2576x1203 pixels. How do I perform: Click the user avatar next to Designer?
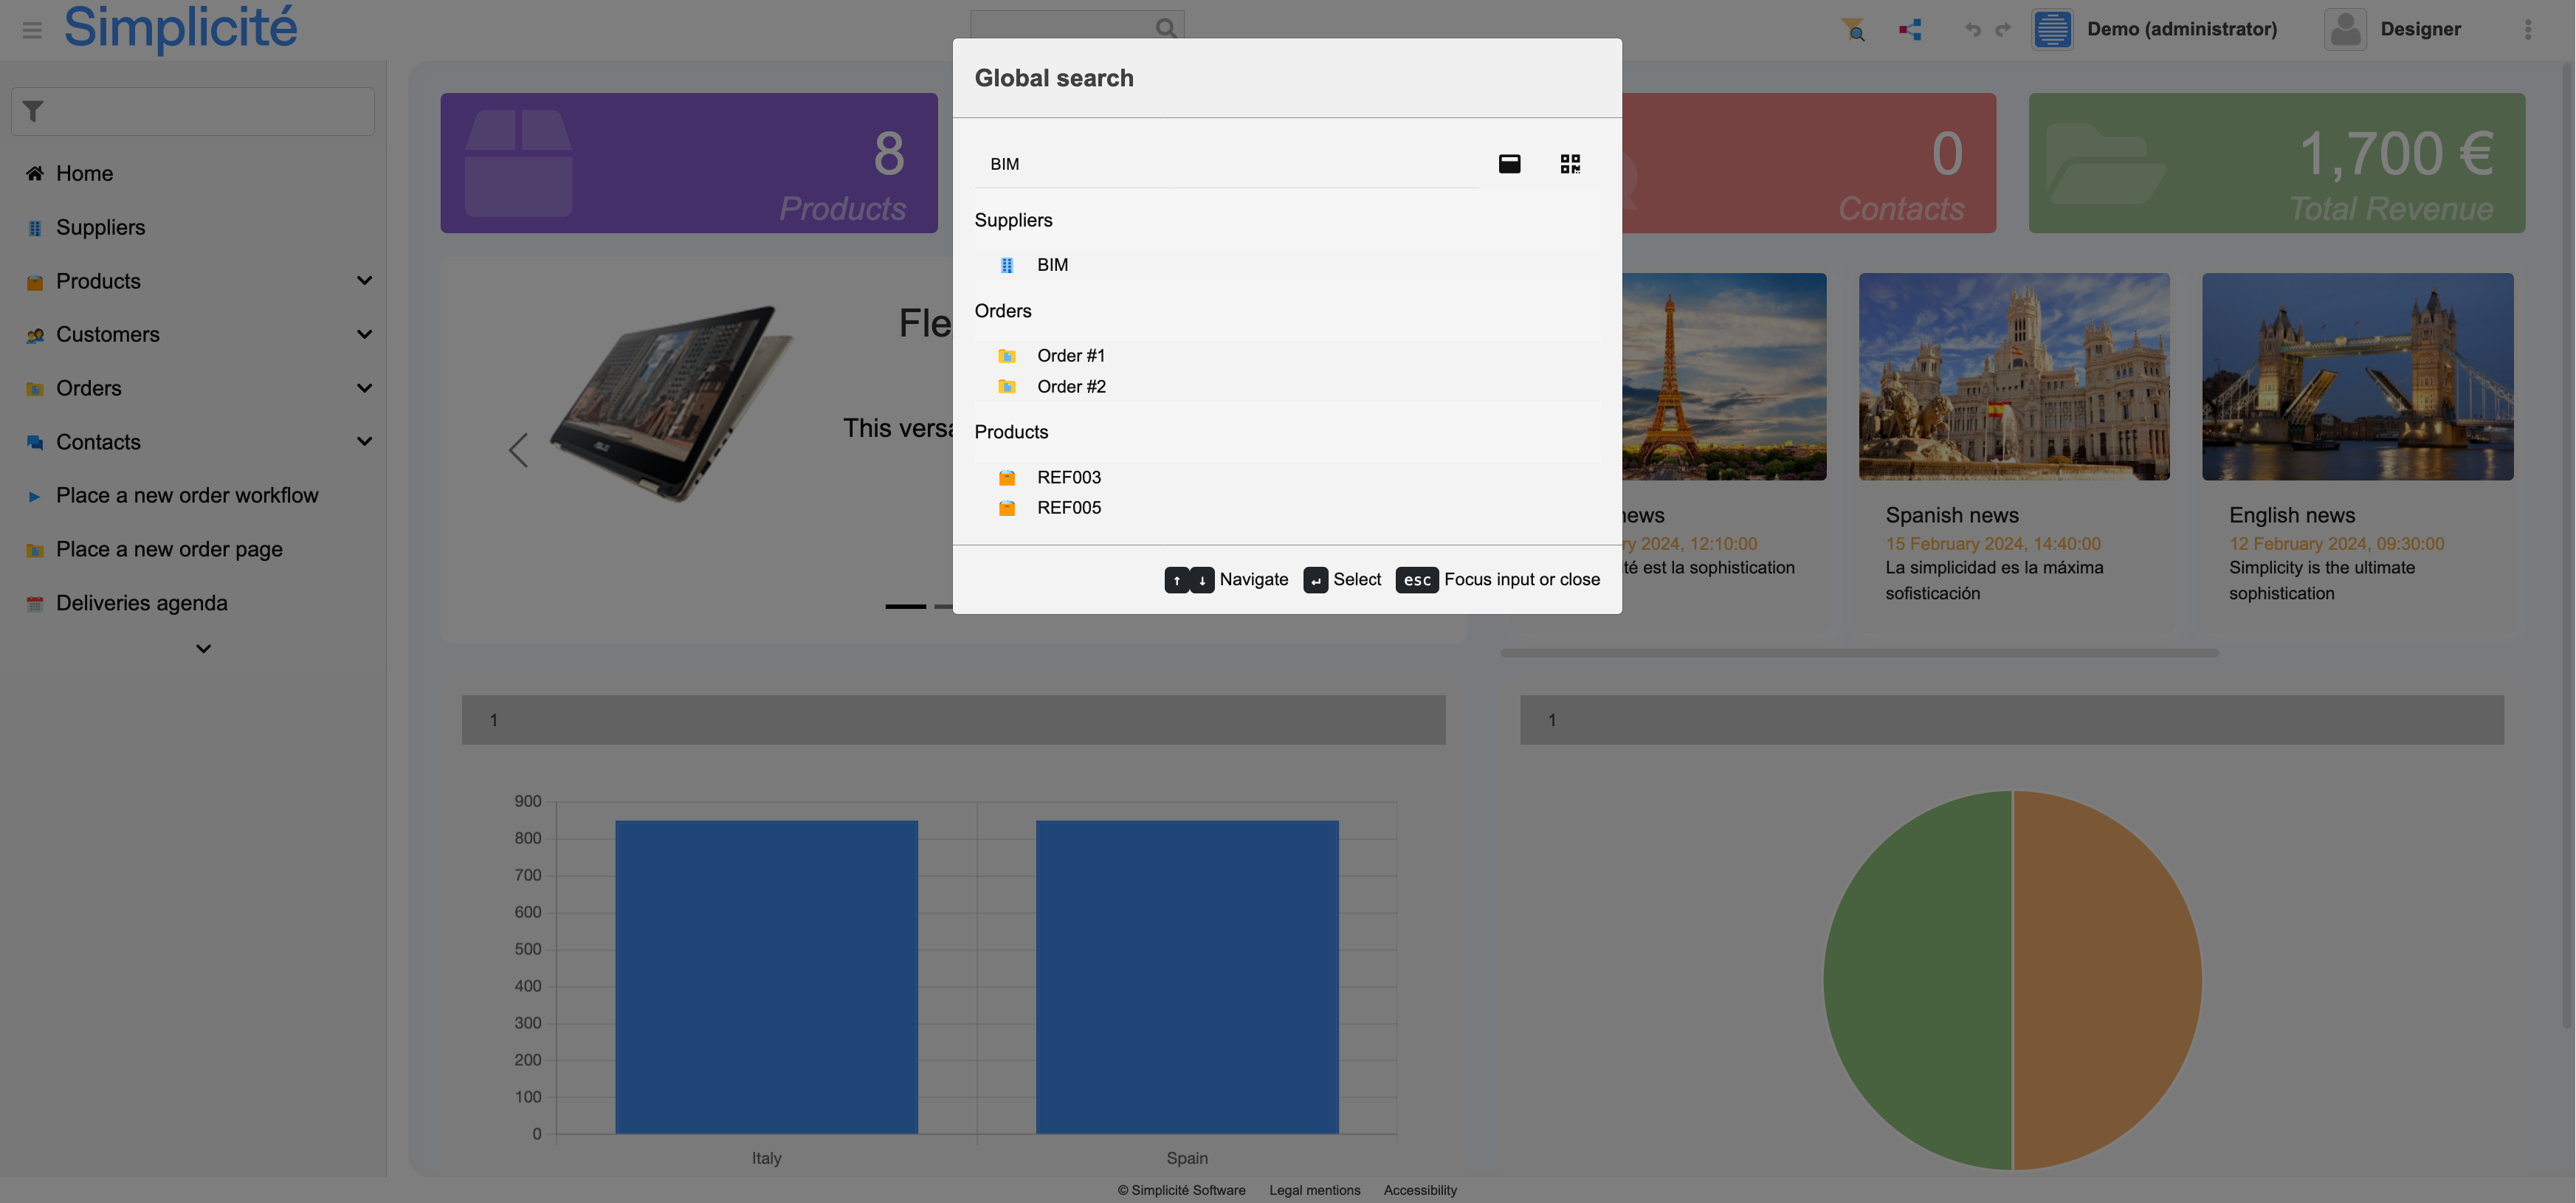click(x=2345, y=29)
